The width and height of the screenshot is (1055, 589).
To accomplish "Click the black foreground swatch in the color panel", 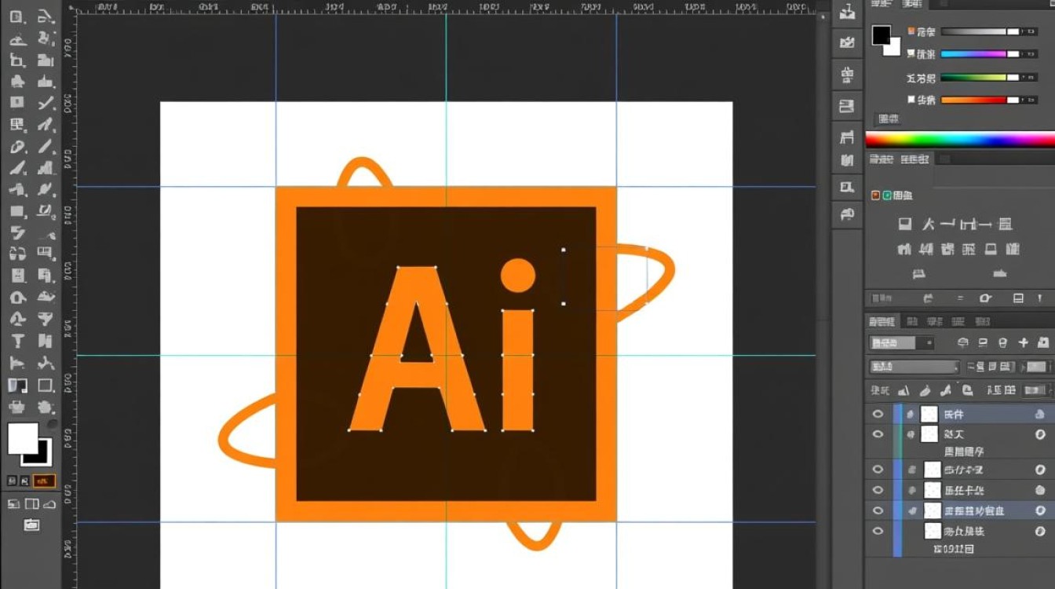I will 881,35.
